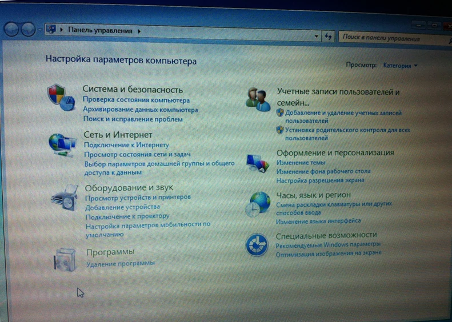Open the Programs box icon
The image size is (452, 322).
(65, 260)
